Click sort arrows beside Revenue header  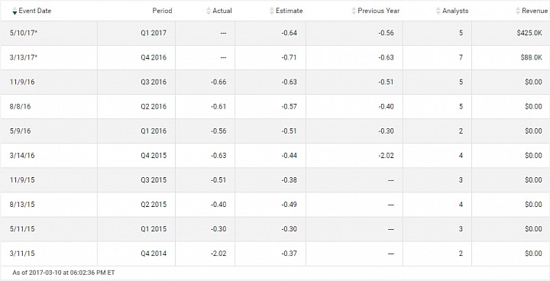518,11
